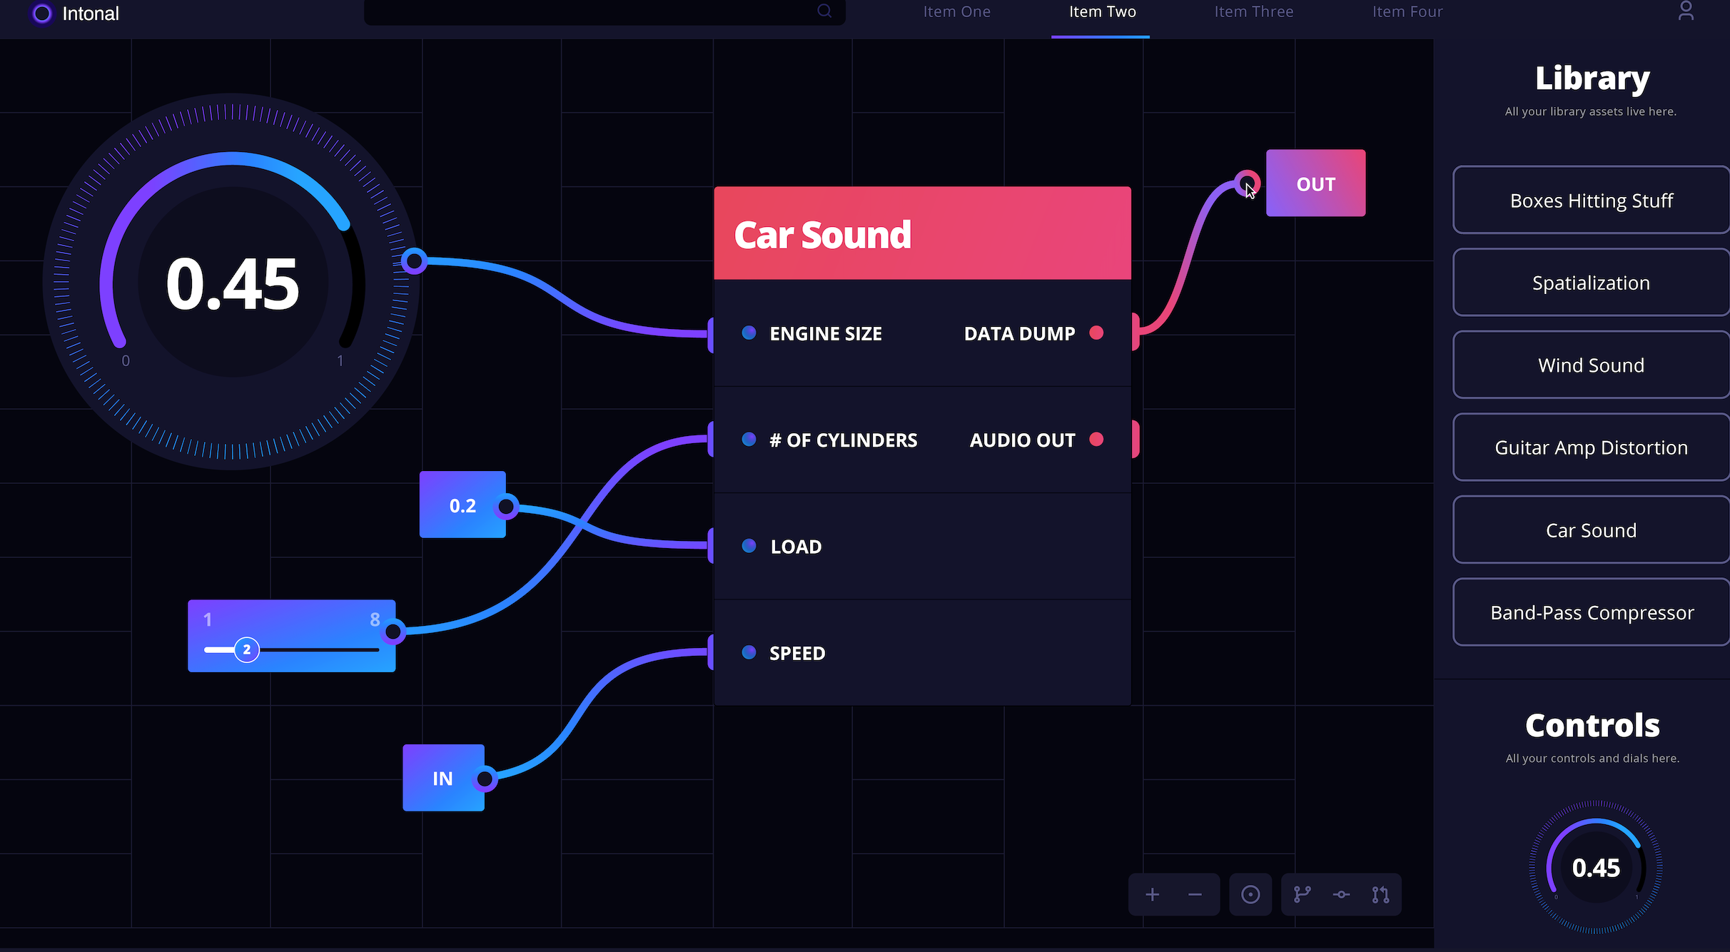Select Band-Pass Compressor library asset
Viewport: 1730px width, 952px height.
click(x=1591, y=612)
